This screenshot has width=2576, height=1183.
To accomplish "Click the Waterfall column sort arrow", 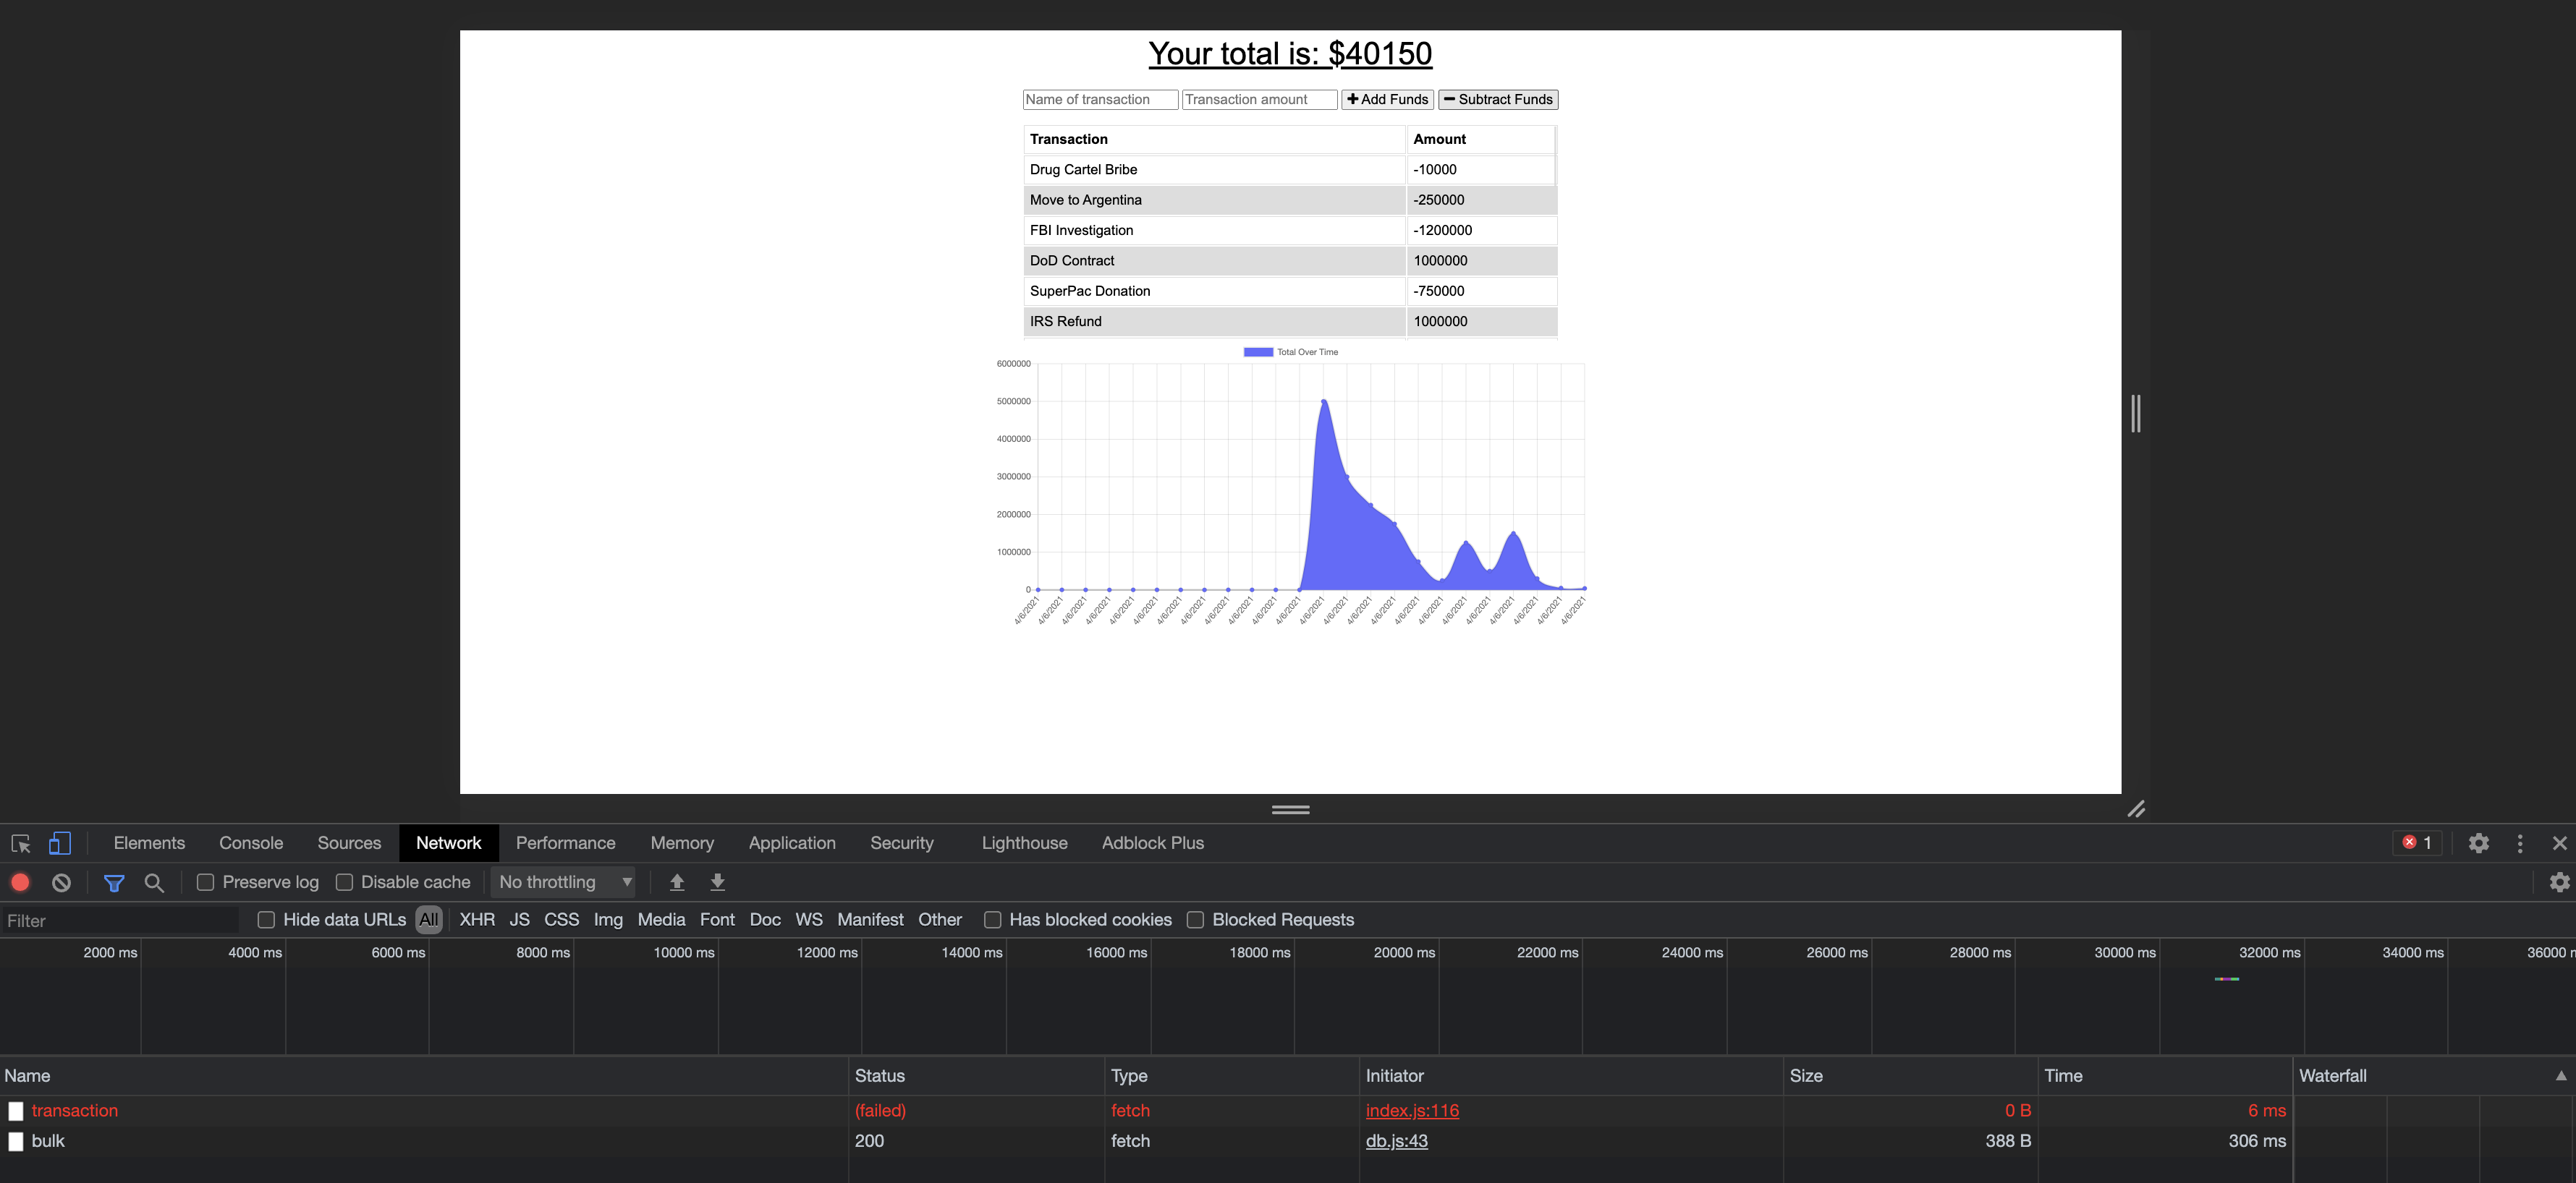I will coord(2560,1076).
